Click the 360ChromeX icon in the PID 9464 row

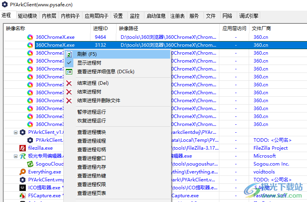tap(30, 37)
